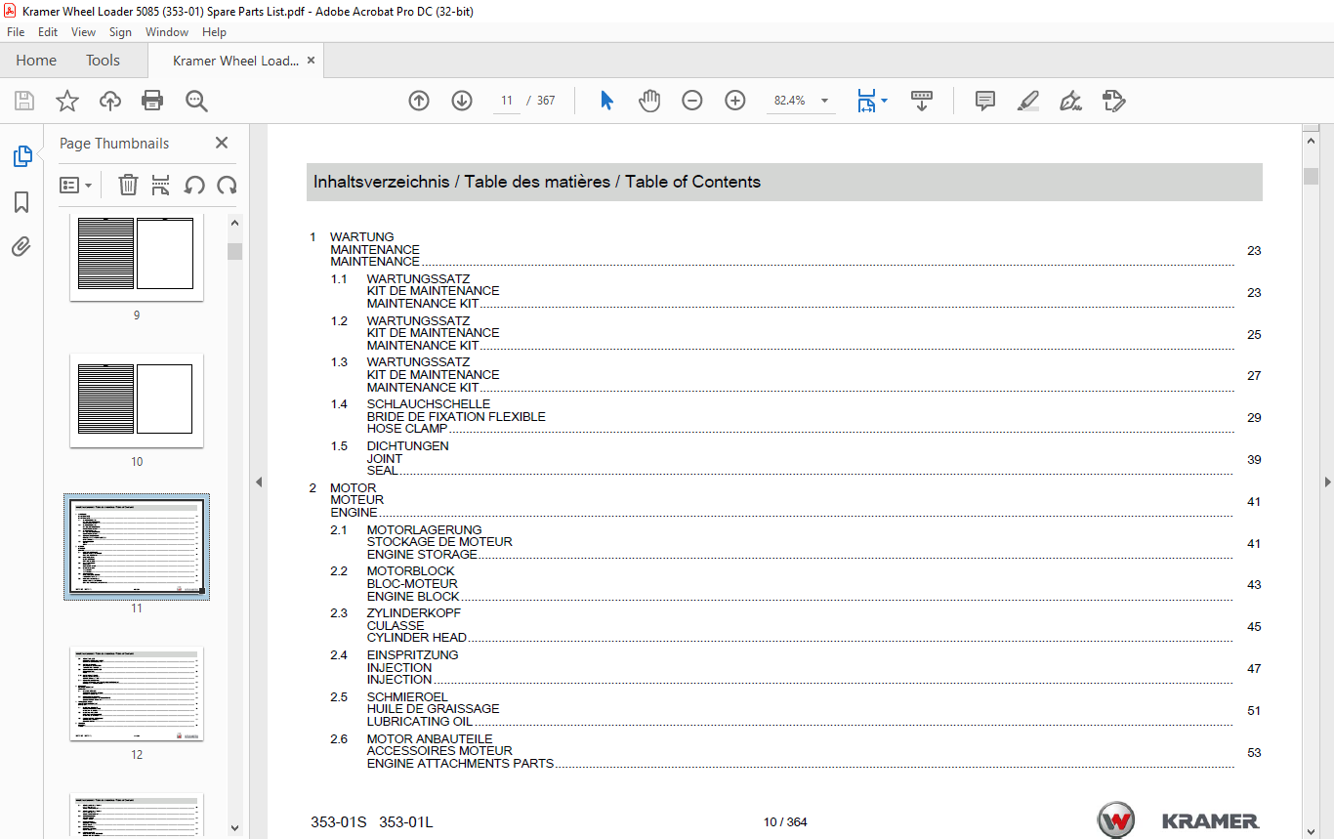Click the extract pages icon in thumbnails panel

[161, 185]
